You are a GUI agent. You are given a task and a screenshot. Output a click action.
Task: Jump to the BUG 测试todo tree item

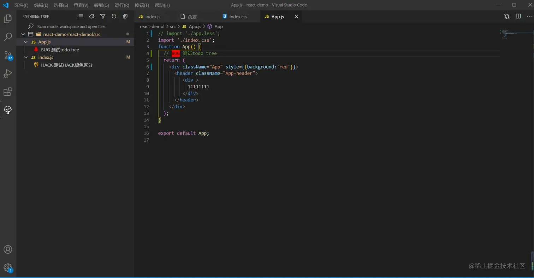click(x=60, y=50)
